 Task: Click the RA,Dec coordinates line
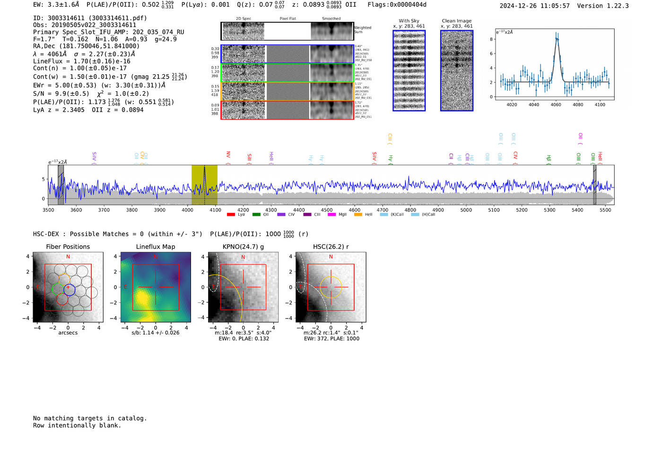click(x=87, y=46)
